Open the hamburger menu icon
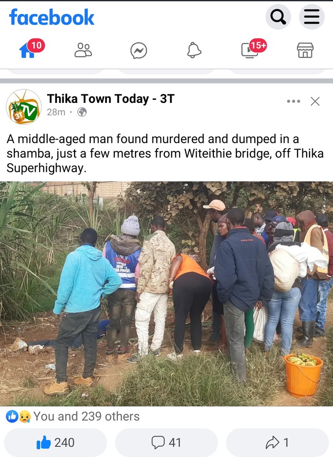 (x=312, y=17)
